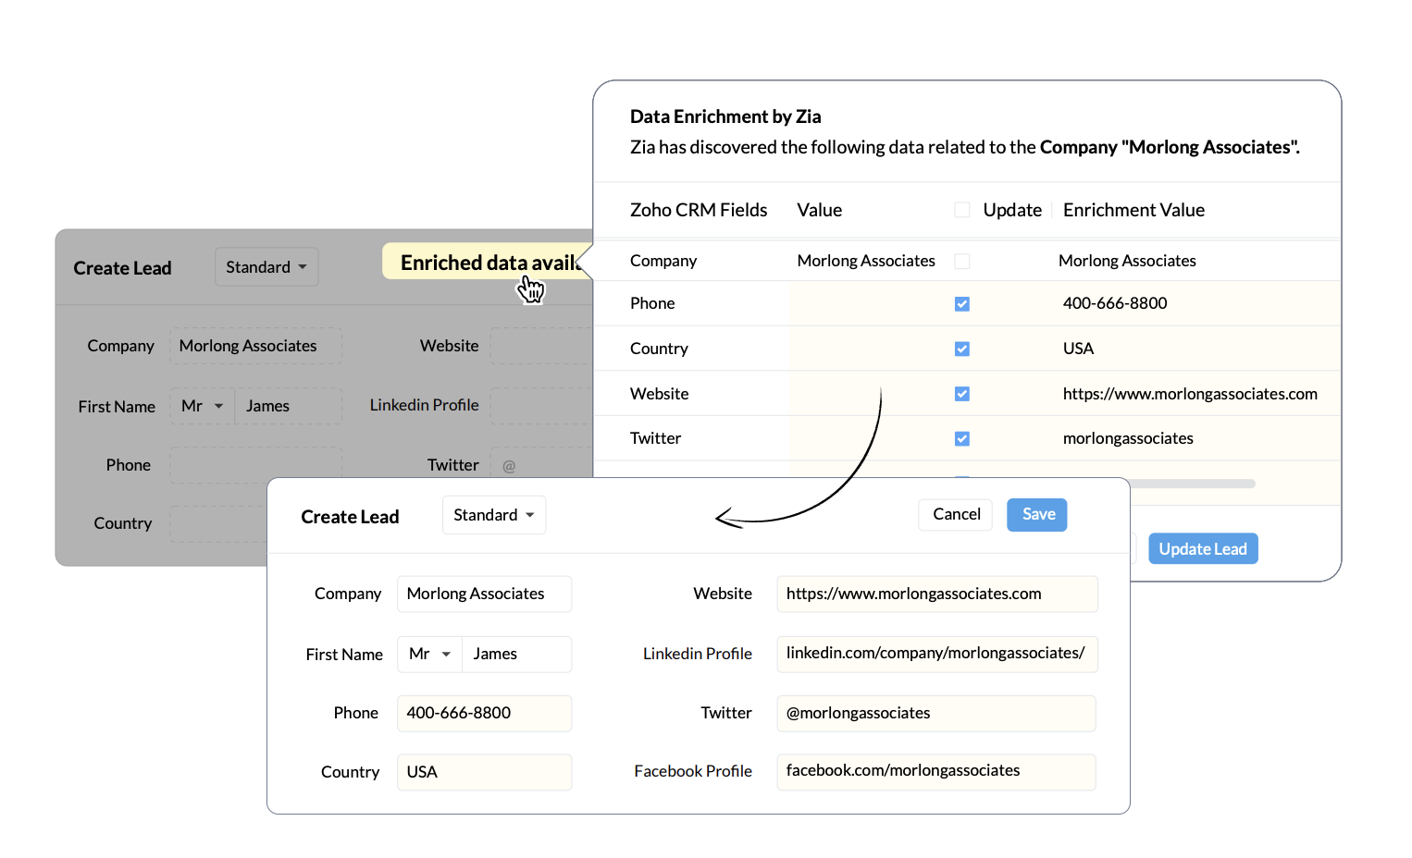
Task: Click the Phone field with 400-666-8800
Action: (484, 713)
